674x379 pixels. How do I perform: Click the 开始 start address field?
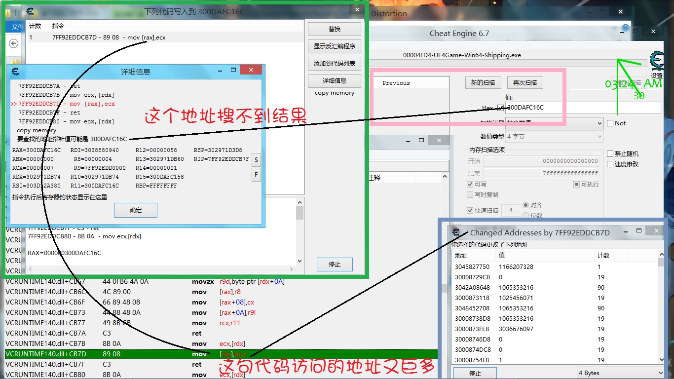coord(542,161)
